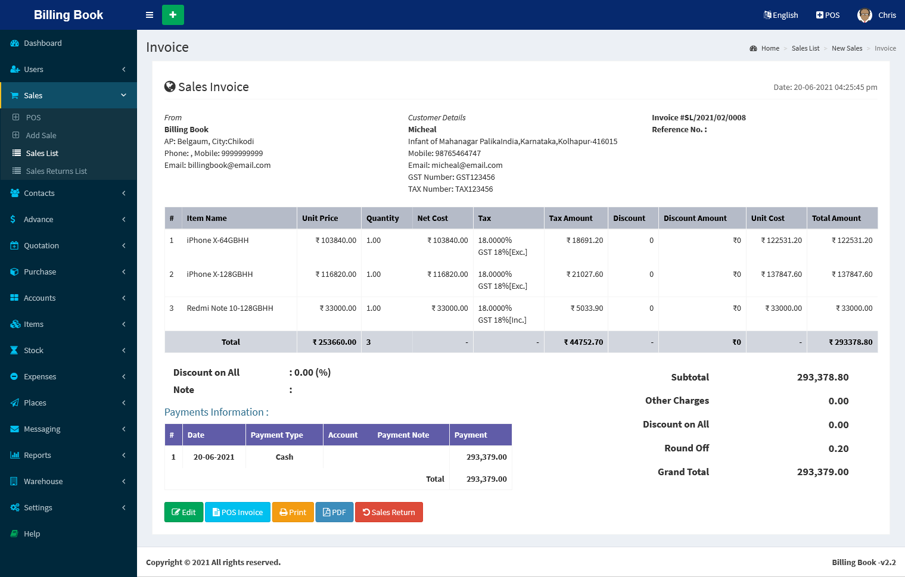Screen dimensions: 905x577
Task: Click the red Sales Return button
Action: pyautogui.click(x=388, y=512)
